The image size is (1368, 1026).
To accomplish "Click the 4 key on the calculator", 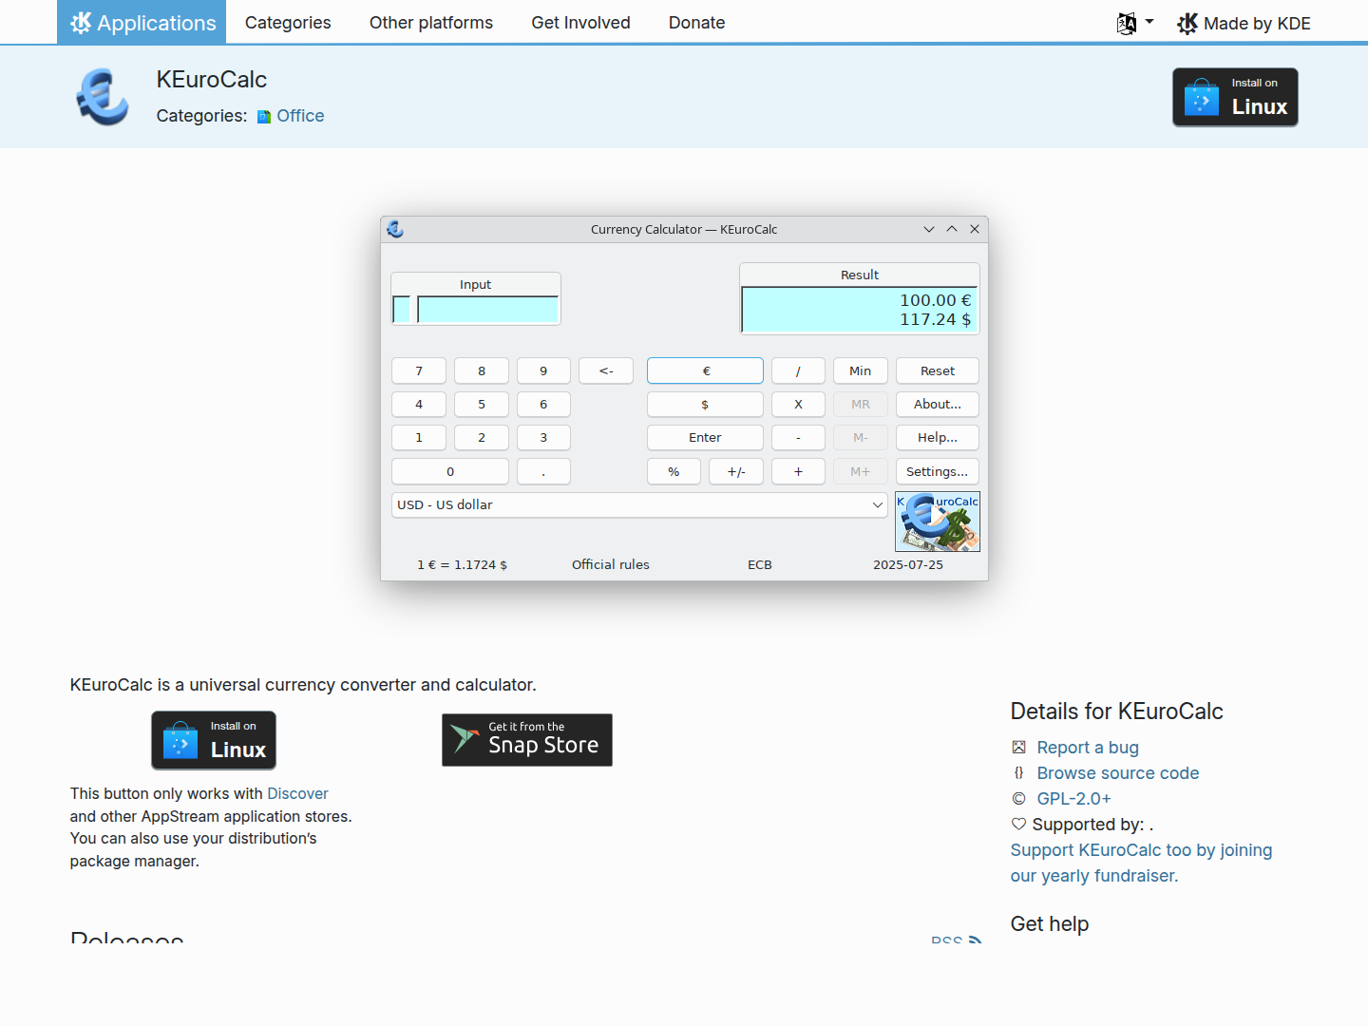I will (419, 405).
